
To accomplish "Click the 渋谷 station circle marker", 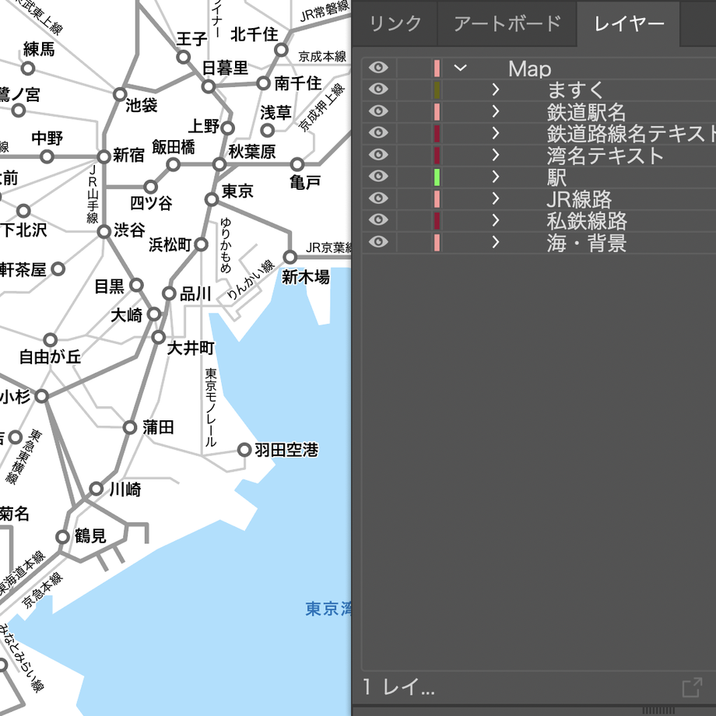I will 104,231.
